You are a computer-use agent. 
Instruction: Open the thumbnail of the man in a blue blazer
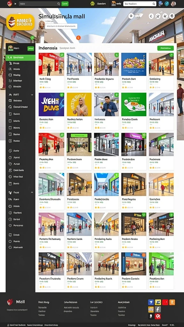106,104
